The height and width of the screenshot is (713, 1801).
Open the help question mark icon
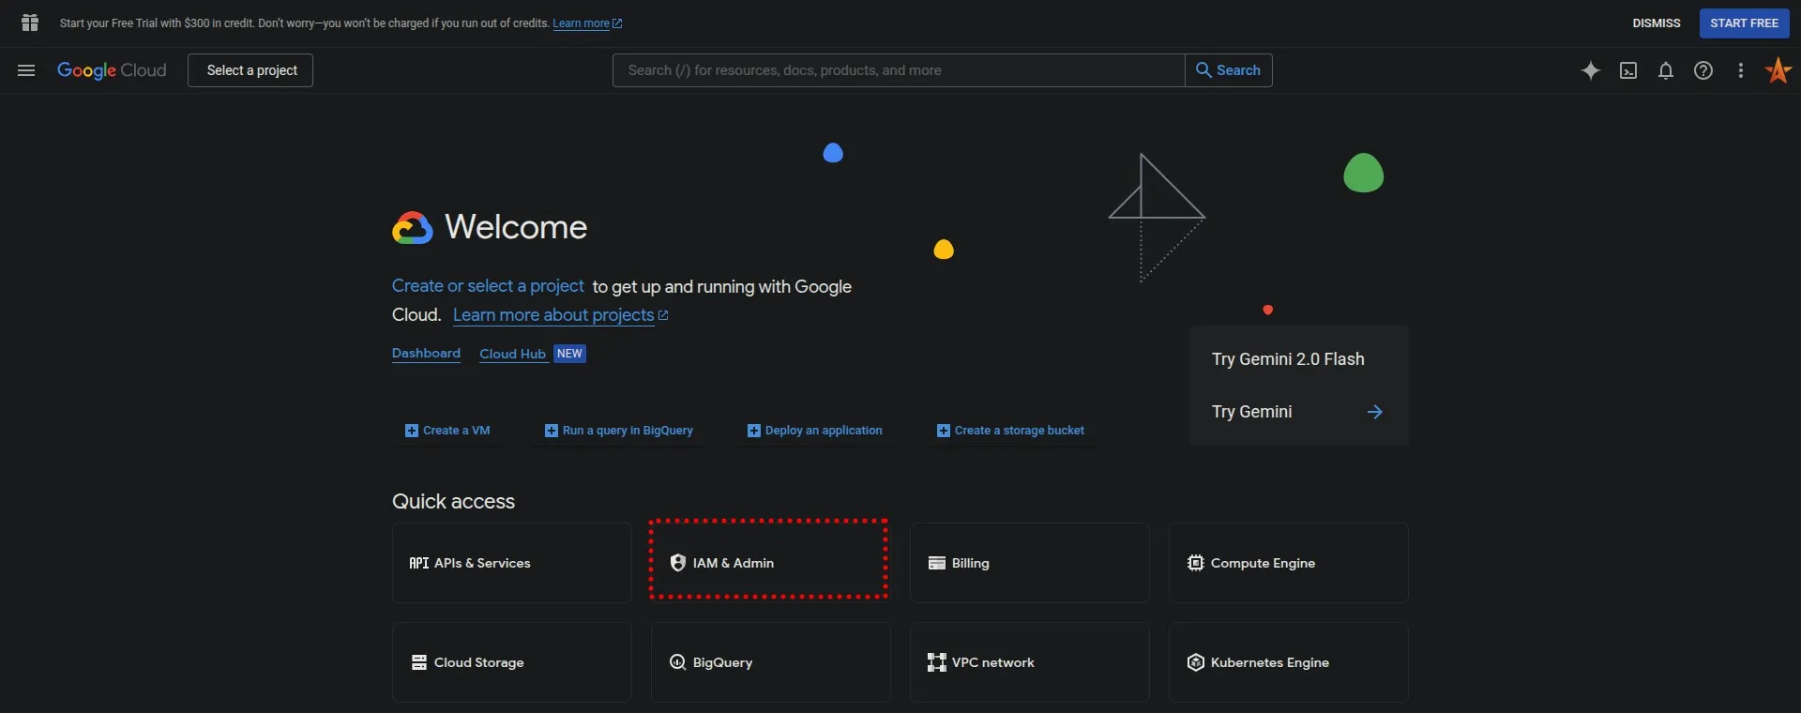tap(1703, 70)
